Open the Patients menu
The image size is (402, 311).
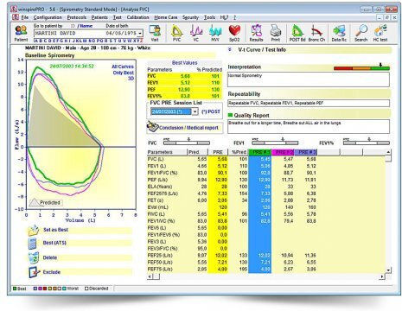point(99,17)
